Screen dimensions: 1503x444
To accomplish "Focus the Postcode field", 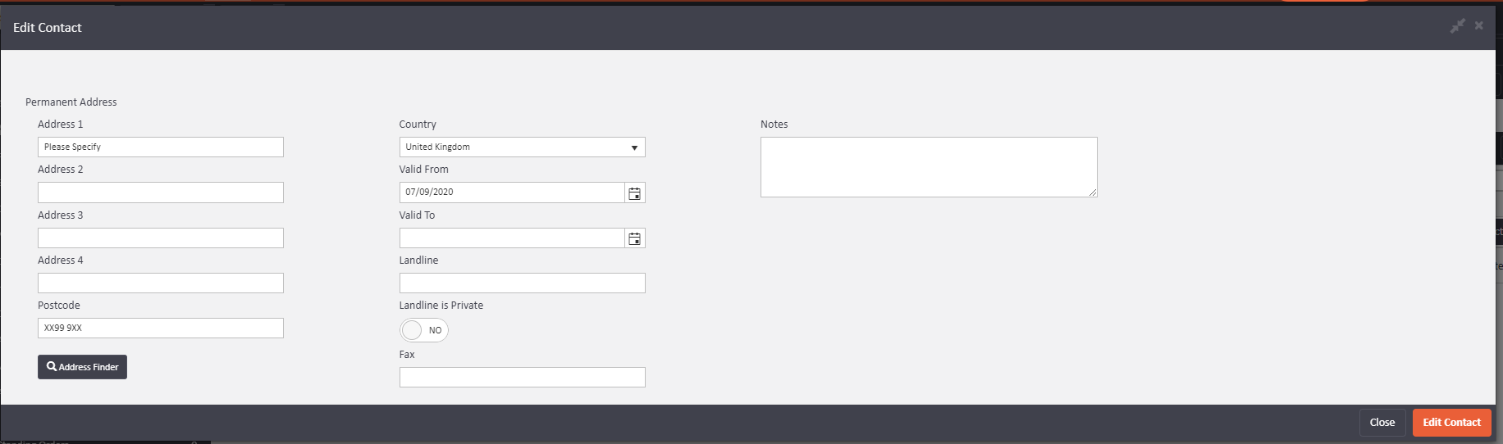I will pos(160,328).
